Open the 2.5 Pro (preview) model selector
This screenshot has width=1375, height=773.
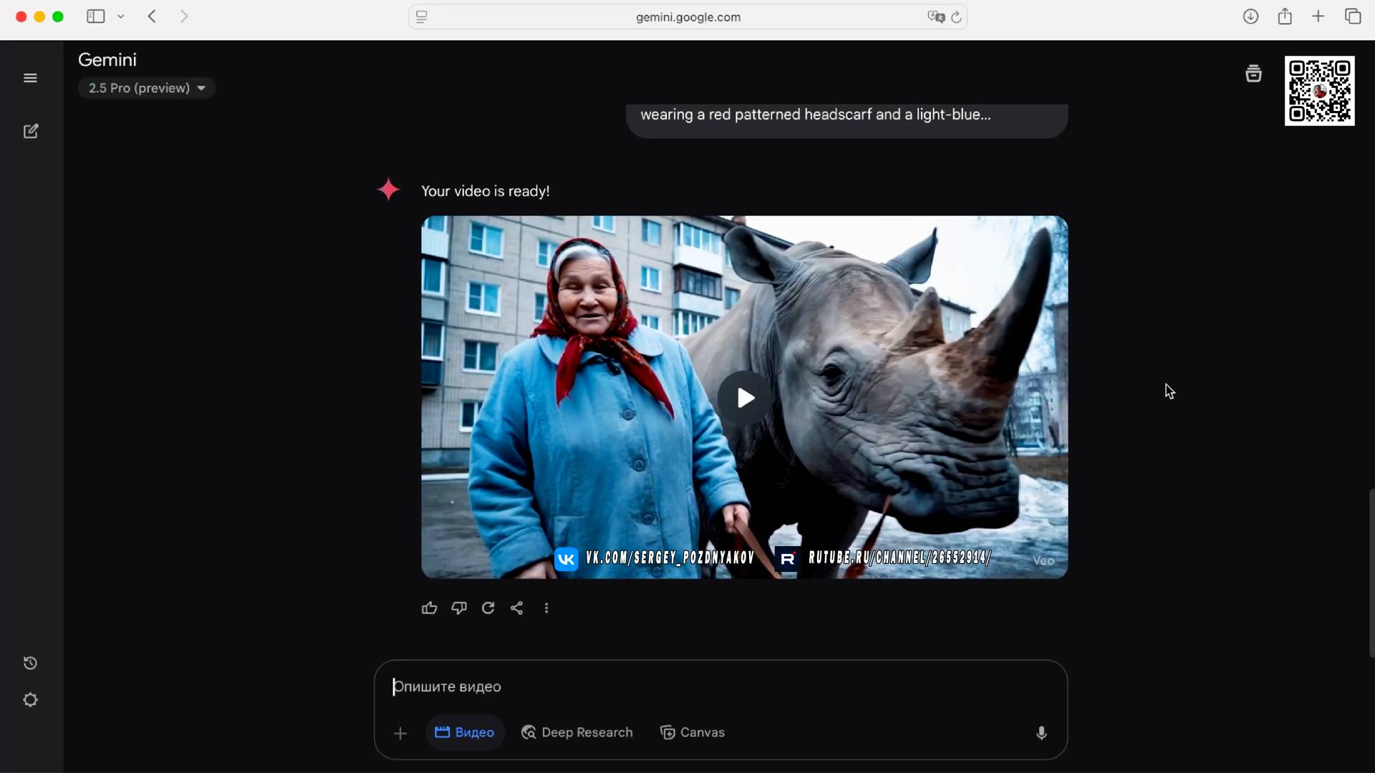pyautogui.click(x=146, y=87)
